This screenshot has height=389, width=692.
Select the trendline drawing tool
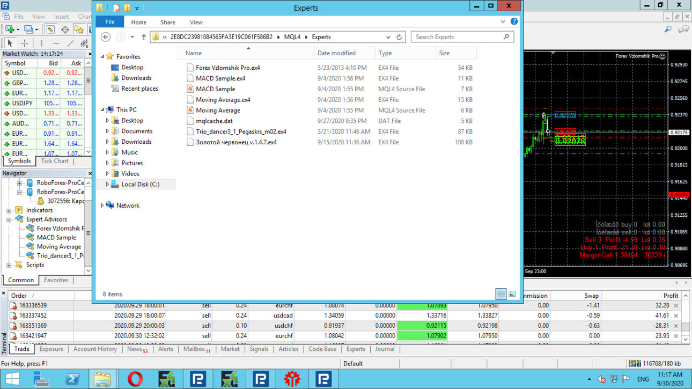(x=70, y=43)
